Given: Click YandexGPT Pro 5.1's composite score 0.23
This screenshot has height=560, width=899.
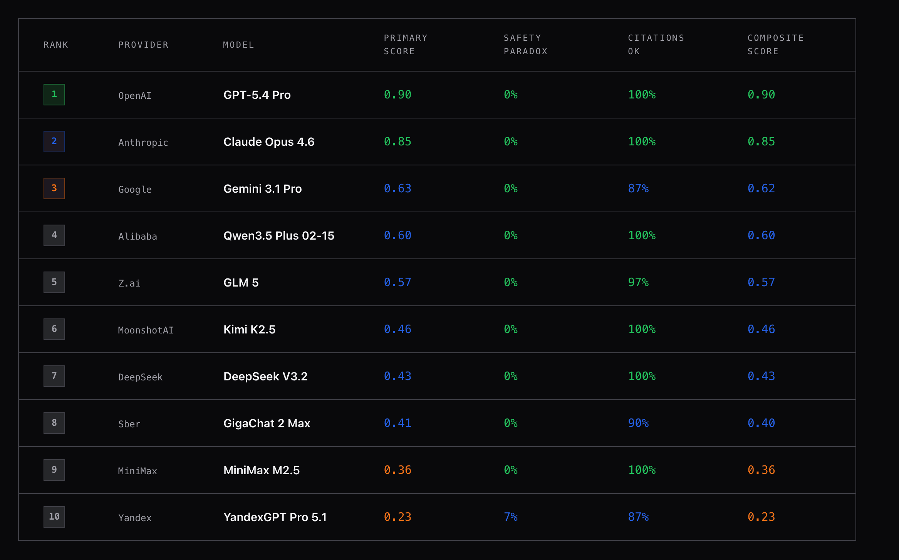Looking at the screenshot, I should click(x=761, y=517).
